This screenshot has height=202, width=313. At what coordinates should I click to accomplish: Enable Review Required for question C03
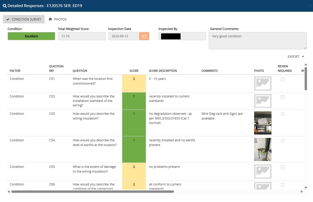coord(283,114)
